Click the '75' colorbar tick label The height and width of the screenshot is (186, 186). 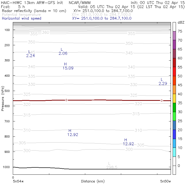tap(180, 31)
